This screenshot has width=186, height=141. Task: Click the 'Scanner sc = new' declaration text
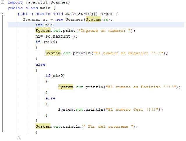tap(43, 19)
